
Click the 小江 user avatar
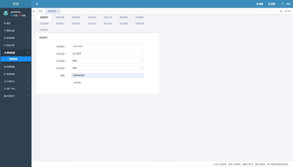282,4
